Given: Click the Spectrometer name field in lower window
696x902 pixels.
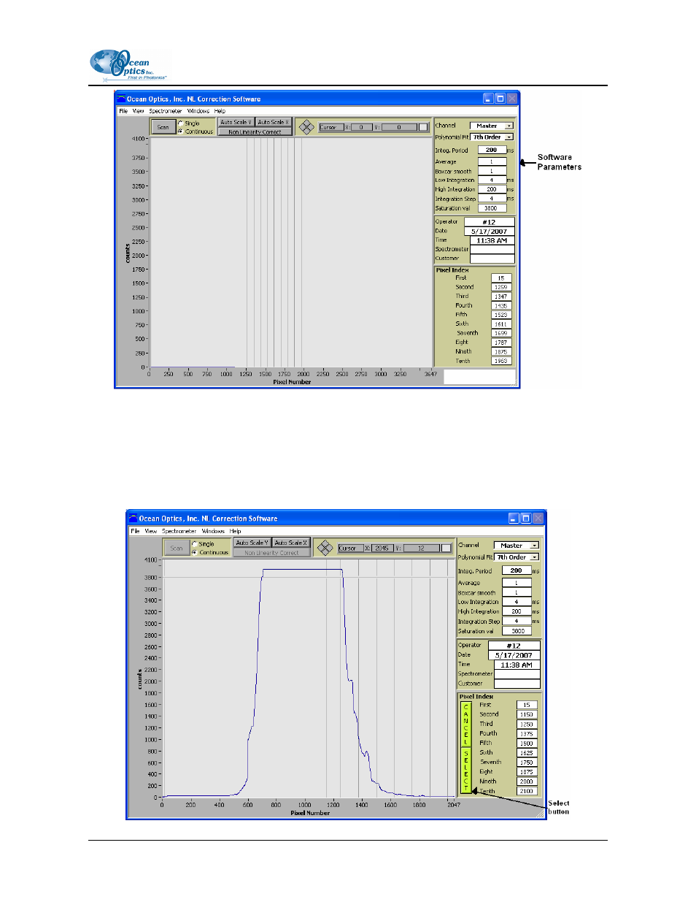Looking at the screenshot, I should point(517,674).
